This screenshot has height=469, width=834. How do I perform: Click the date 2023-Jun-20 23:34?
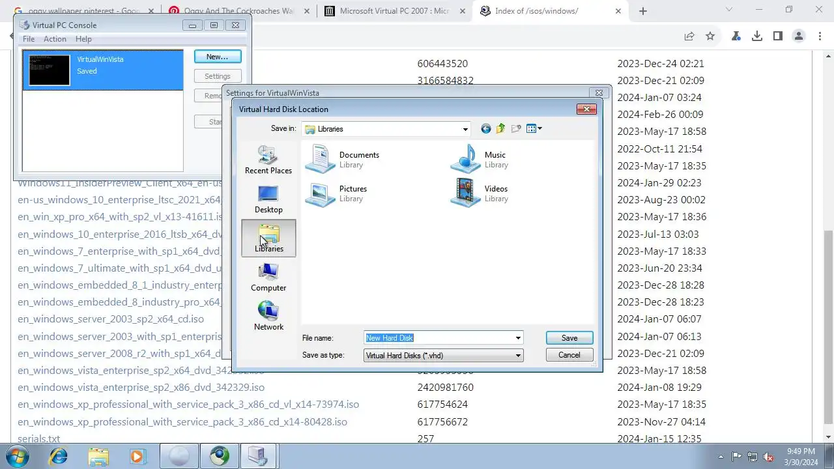coord(660,268)
